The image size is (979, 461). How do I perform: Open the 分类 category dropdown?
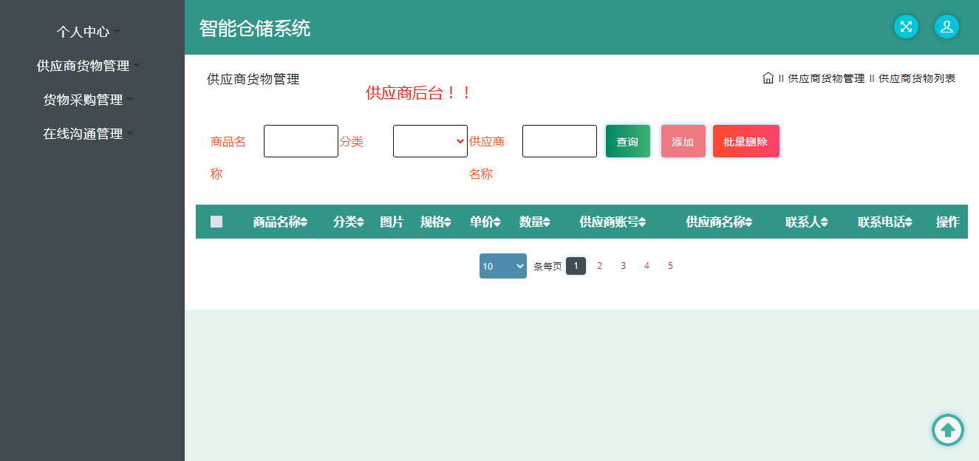click(430, 141)
